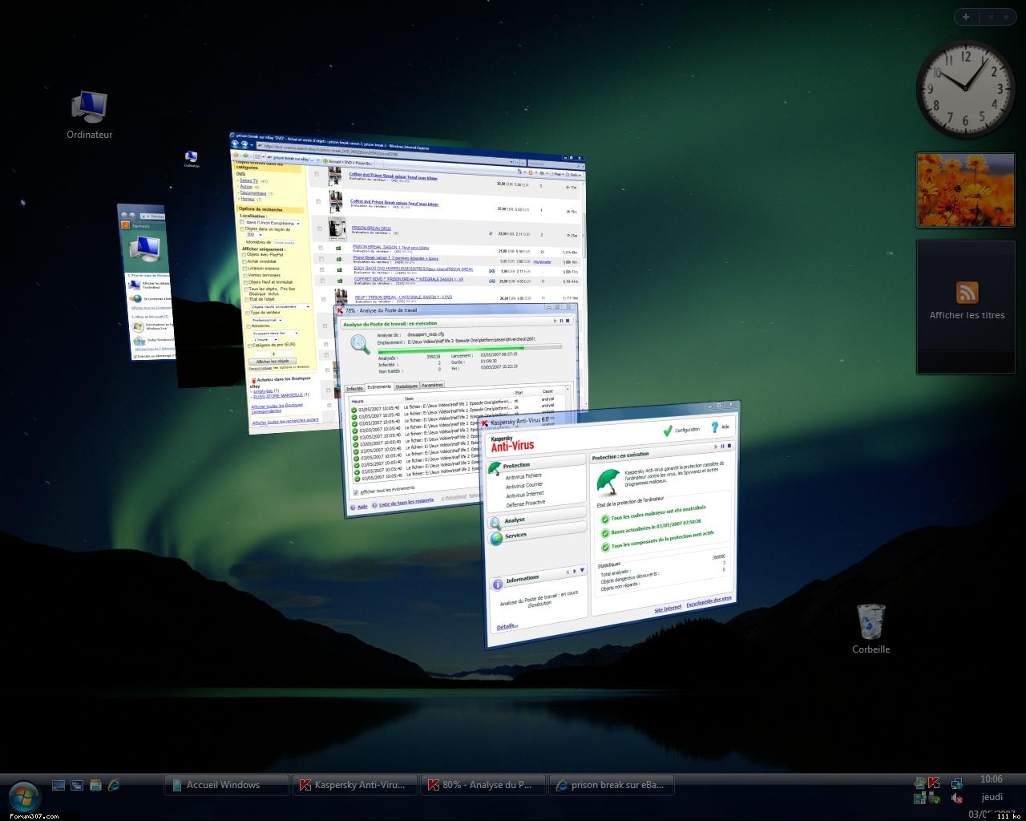Screen dimensions: 1026x821
Task: Click the Show Desktop quick launch icon
Action: coord(59,785)
